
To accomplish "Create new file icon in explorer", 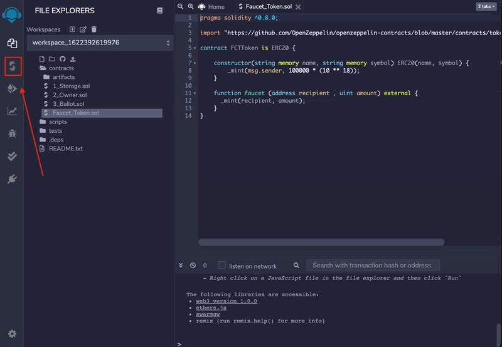I will tap(42, 59).
